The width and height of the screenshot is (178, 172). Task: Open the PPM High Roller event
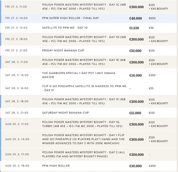[57, 165]
